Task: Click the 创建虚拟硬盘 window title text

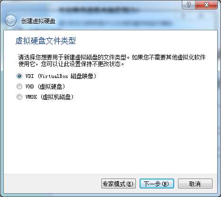Action: tap(38, 21)
